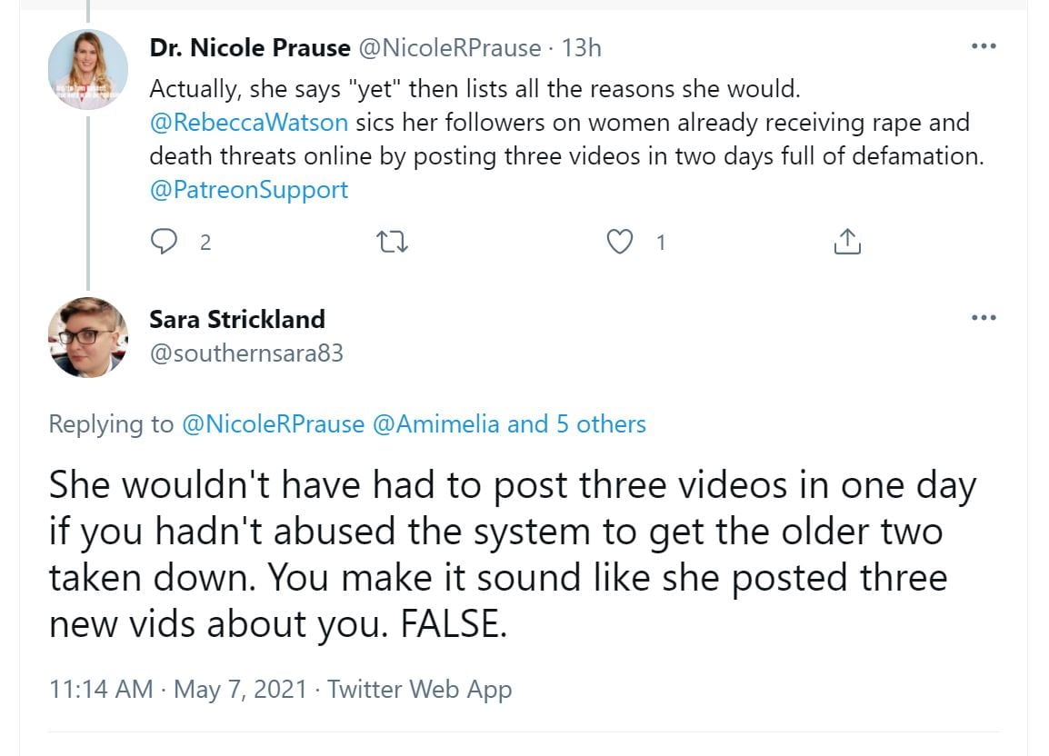The image size is (1049, 756).
Task: Open Dr. Nicole Prause's profile picture
Action: click(88, 69)
